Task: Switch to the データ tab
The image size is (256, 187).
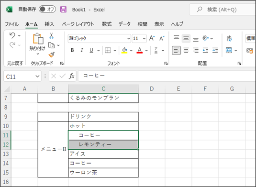Action: [x=124, y=24]
